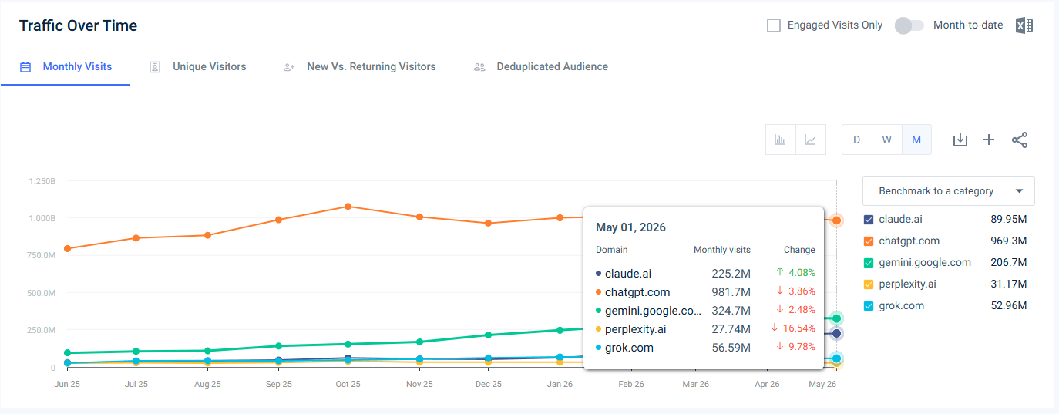The width and height of the screenshot is (1059, 414).
Task: Click gemini.google.com Sep 25 data point
Action: 278,345
